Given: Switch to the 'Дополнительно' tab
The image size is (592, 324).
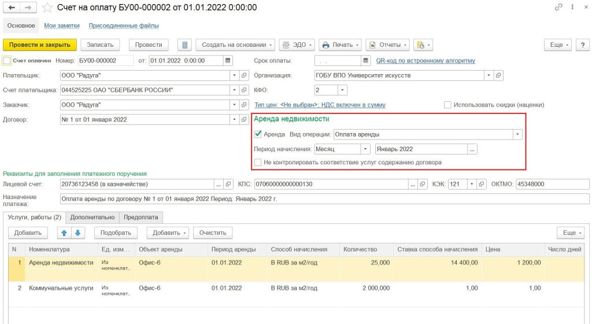Looking at the screenshot, I should click(92, 218).
